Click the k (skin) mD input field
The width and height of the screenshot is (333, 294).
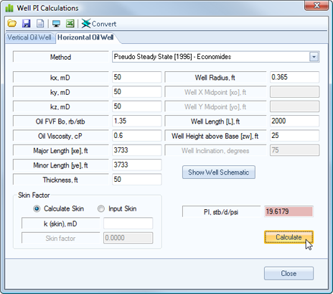[x=128, y=224]
